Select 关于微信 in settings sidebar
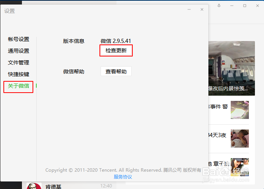 [19, 86]
